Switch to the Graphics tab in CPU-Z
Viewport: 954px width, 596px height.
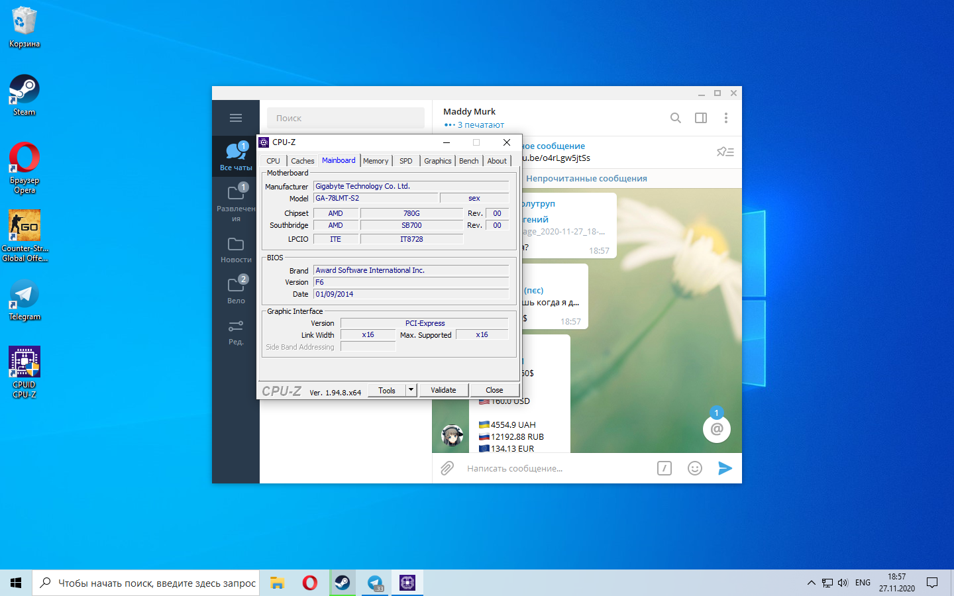tap(438, 161)
